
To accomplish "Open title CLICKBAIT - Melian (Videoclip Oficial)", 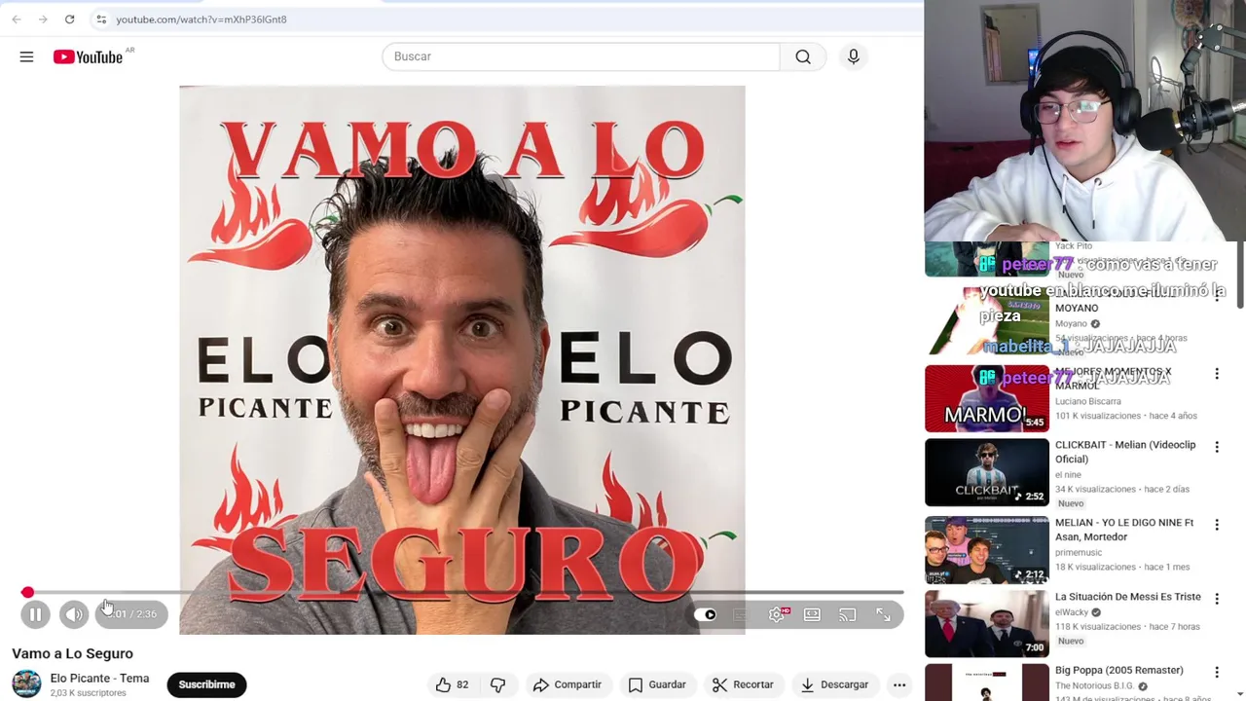I will coord(1125,452).
